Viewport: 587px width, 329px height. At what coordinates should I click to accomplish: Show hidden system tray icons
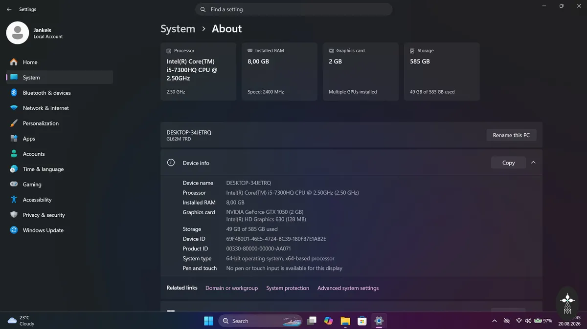pos(494,321)
